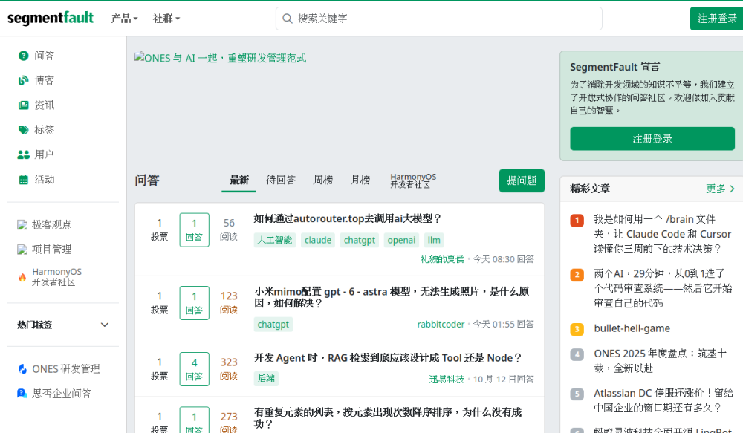Click 注册登录 in the SegmentFault 宣言 card
The image size is (743, 433).
tap(652, 139)
